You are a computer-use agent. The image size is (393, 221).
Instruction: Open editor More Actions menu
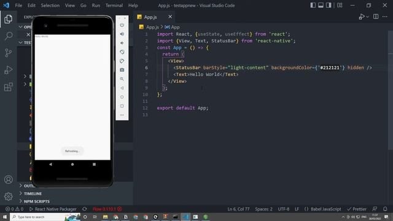point(385,17)
